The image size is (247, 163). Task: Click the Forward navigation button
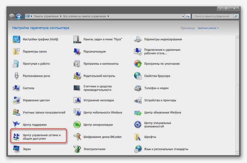click(19, 16)
